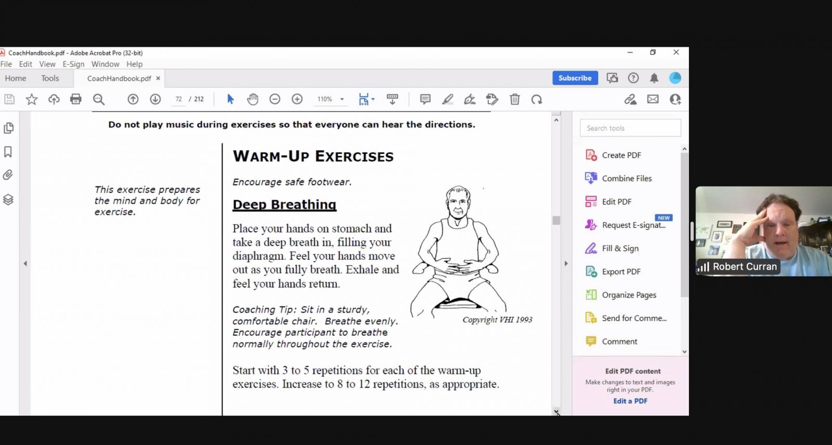Open the E-Sign menu
The width and height of the screenshot is (832, 445).
73,64
